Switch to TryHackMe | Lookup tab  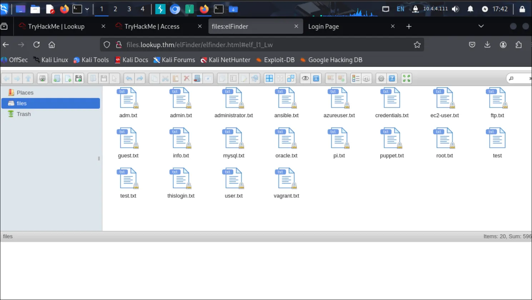click(x=63, y=26)
